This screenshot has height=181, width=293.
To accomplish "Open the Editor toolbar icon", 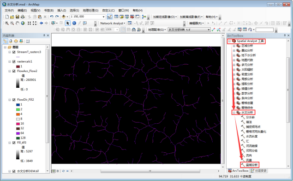I will pos(109,17).
